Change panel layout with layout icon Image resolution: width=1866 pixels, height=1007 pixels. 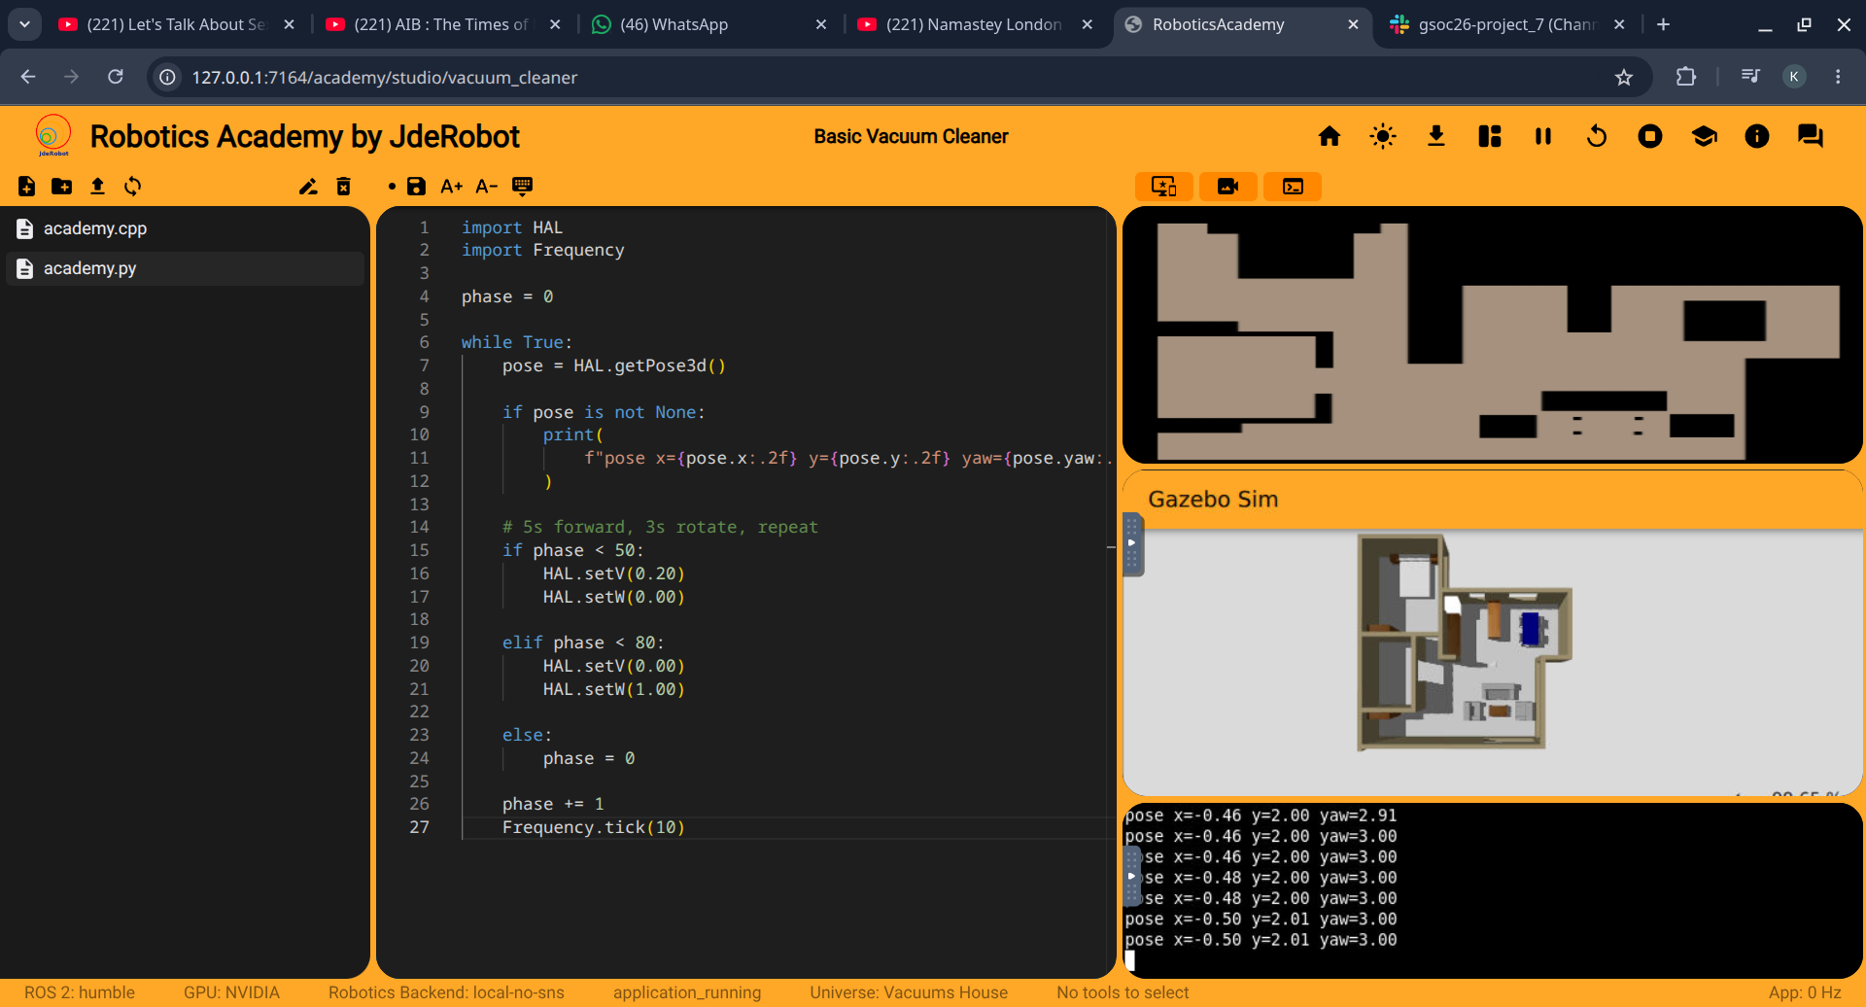pyautogui.click(x=1490, y=136)
